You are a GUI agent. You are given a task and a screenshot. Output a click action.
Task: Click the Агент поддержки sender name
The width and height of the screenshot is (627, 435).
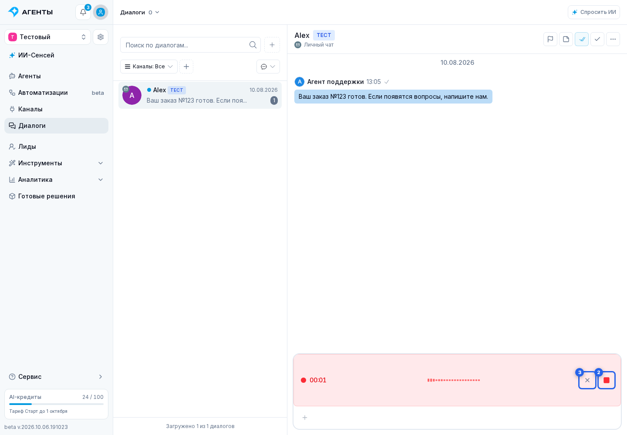(335, 82)
